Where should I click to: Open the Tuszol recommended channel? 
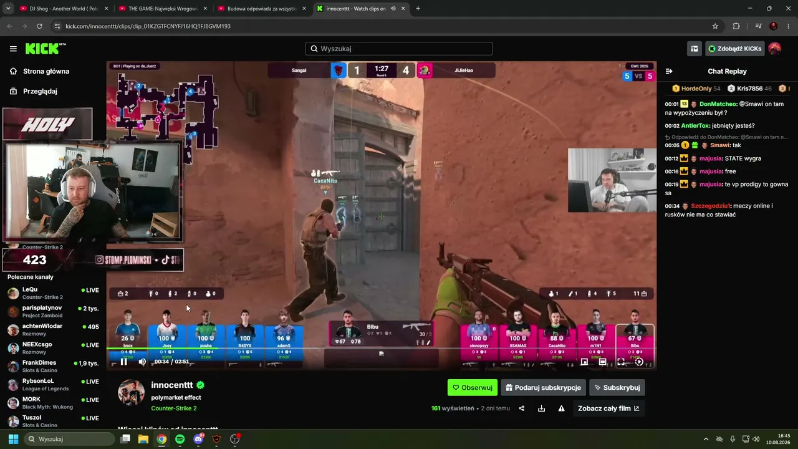pyautogui.click(x=53, y=421)
